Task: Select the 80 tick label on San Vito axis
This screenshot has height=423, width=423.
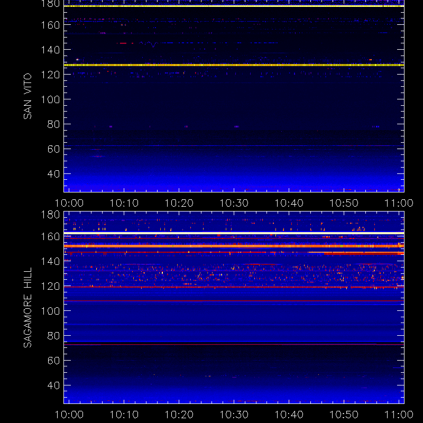Action: 53,124
